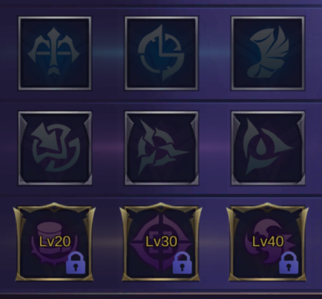
Task: Select the trident-shaped talent icon
Action: (x=55, y=53)
